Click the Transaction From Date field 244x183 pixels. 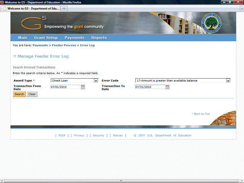tap(66, 87)
